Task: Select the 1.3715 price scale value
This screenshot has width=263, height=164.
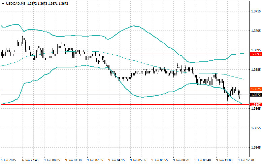Action: click(x=256, y=11)
